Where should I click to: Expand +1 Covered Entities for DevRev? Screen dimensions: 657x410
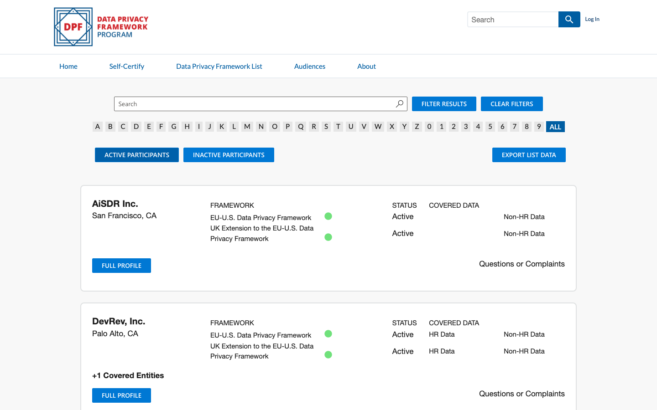128,375
